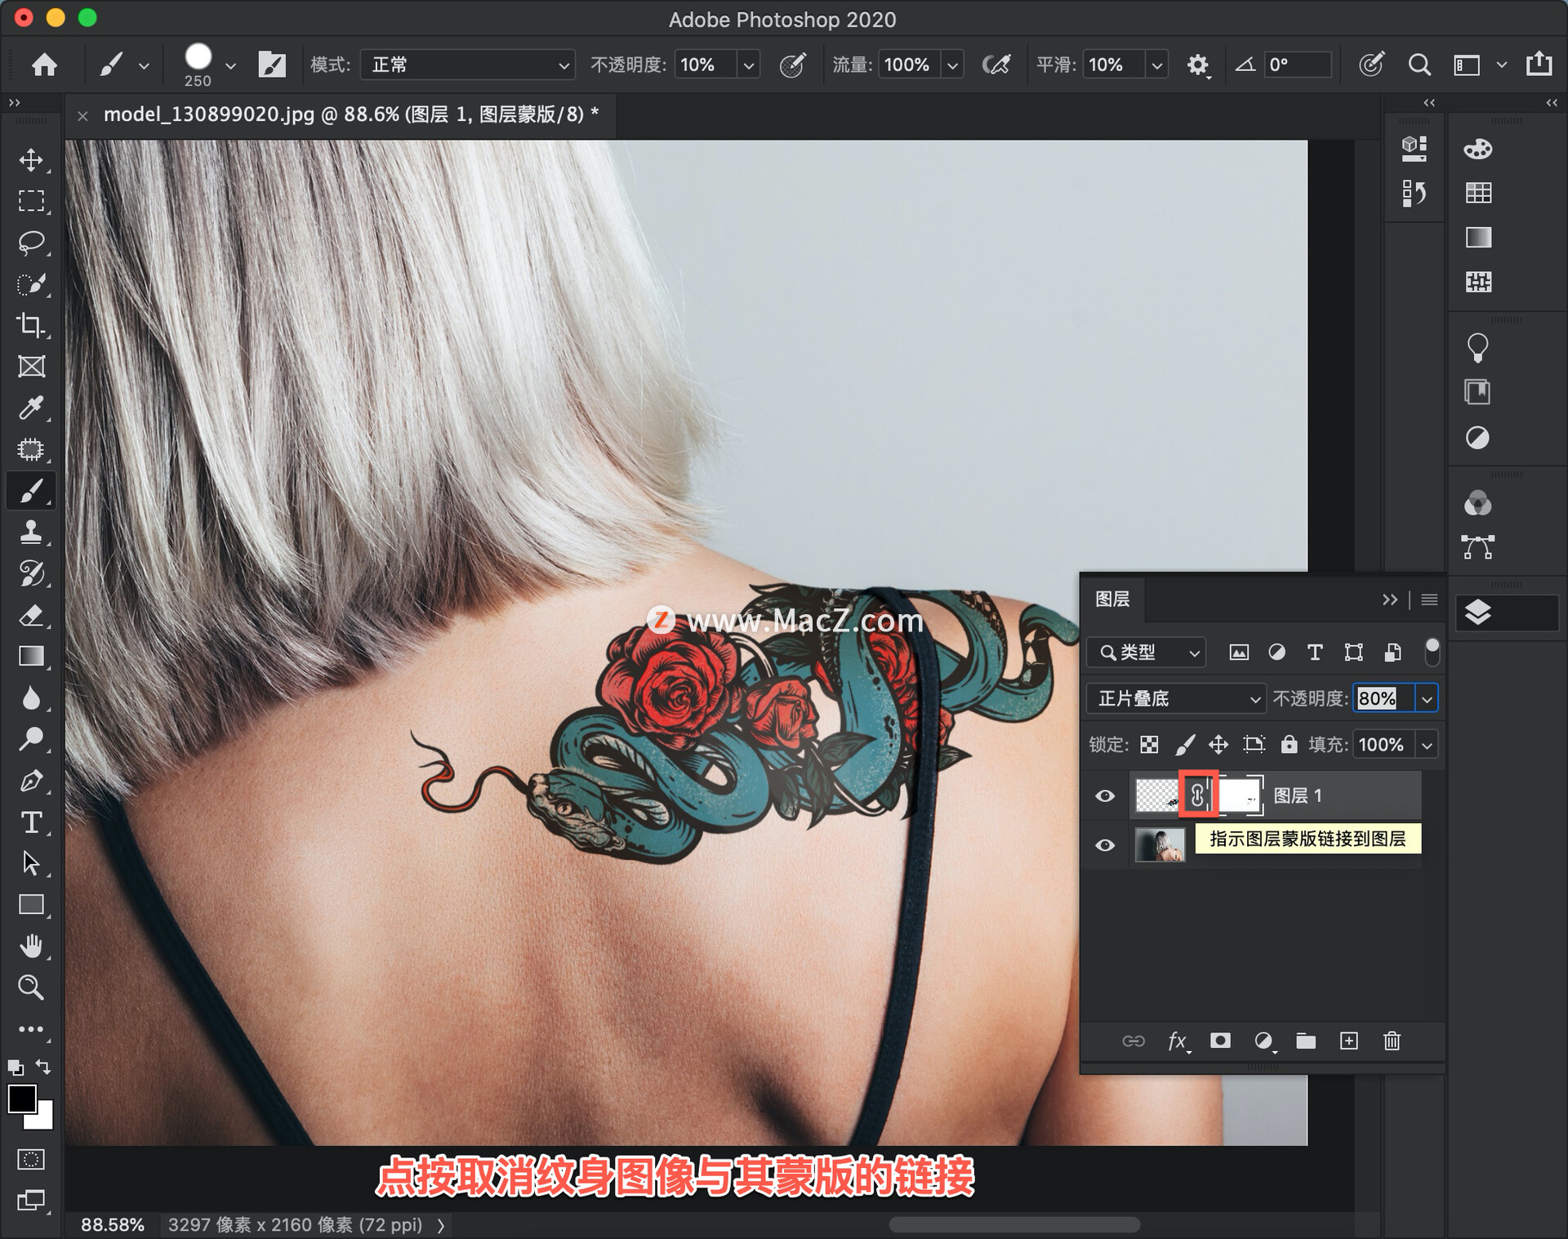Select the Gradient tool

tap(31, 657)
